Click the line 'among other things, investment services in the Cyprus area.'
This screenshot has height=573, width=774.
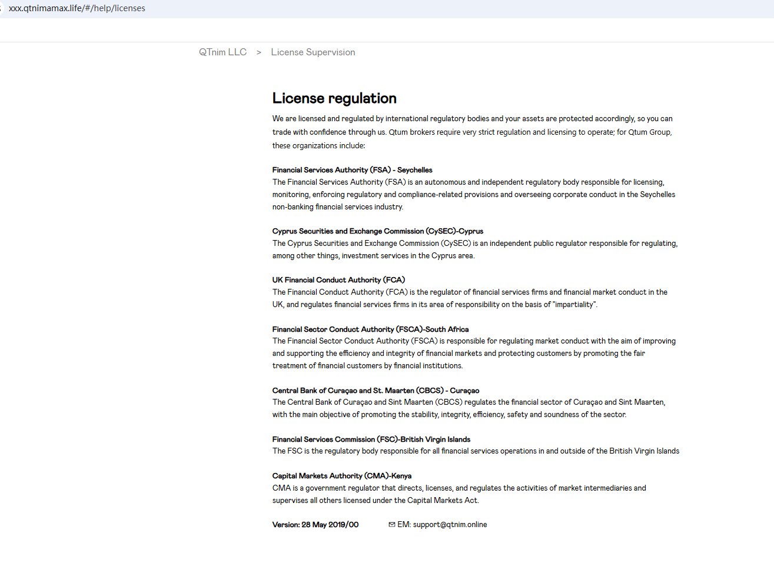(x=374, y=256)
